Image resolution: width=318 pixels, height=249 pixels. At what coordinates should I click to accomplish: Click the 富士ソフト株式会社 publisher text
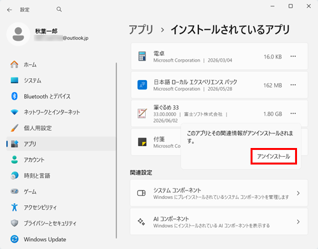[x=204, y=114]
